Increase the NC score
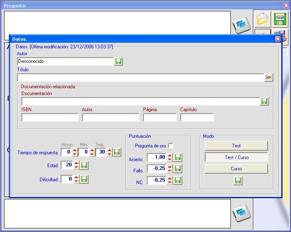 [170, 178]
